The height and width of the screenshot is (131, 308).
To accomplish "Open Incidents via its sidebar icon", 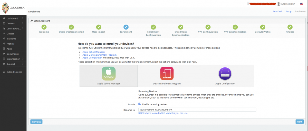I will point(4,39).
